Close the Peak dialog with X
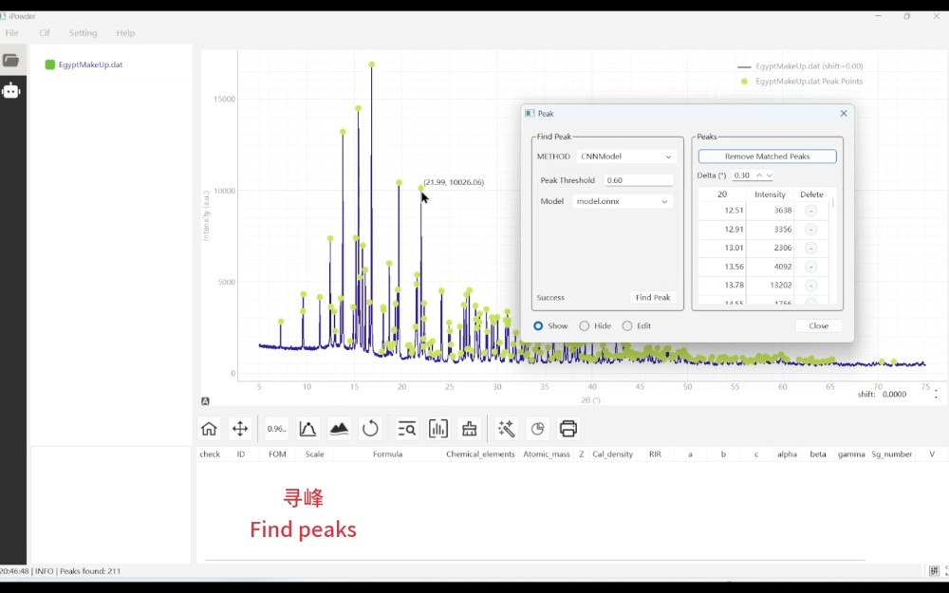 (x=843, y=113)
